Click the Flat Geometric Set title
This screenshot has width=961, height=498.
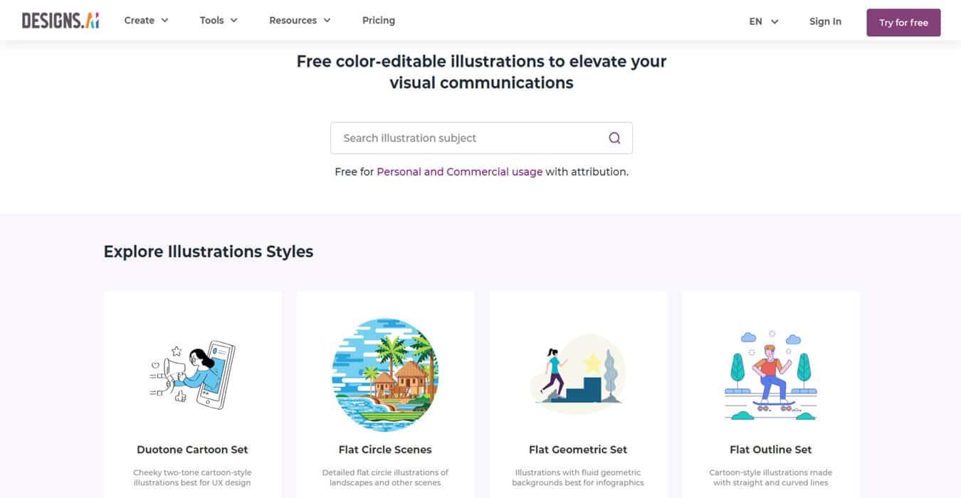(x=577, y=450)
